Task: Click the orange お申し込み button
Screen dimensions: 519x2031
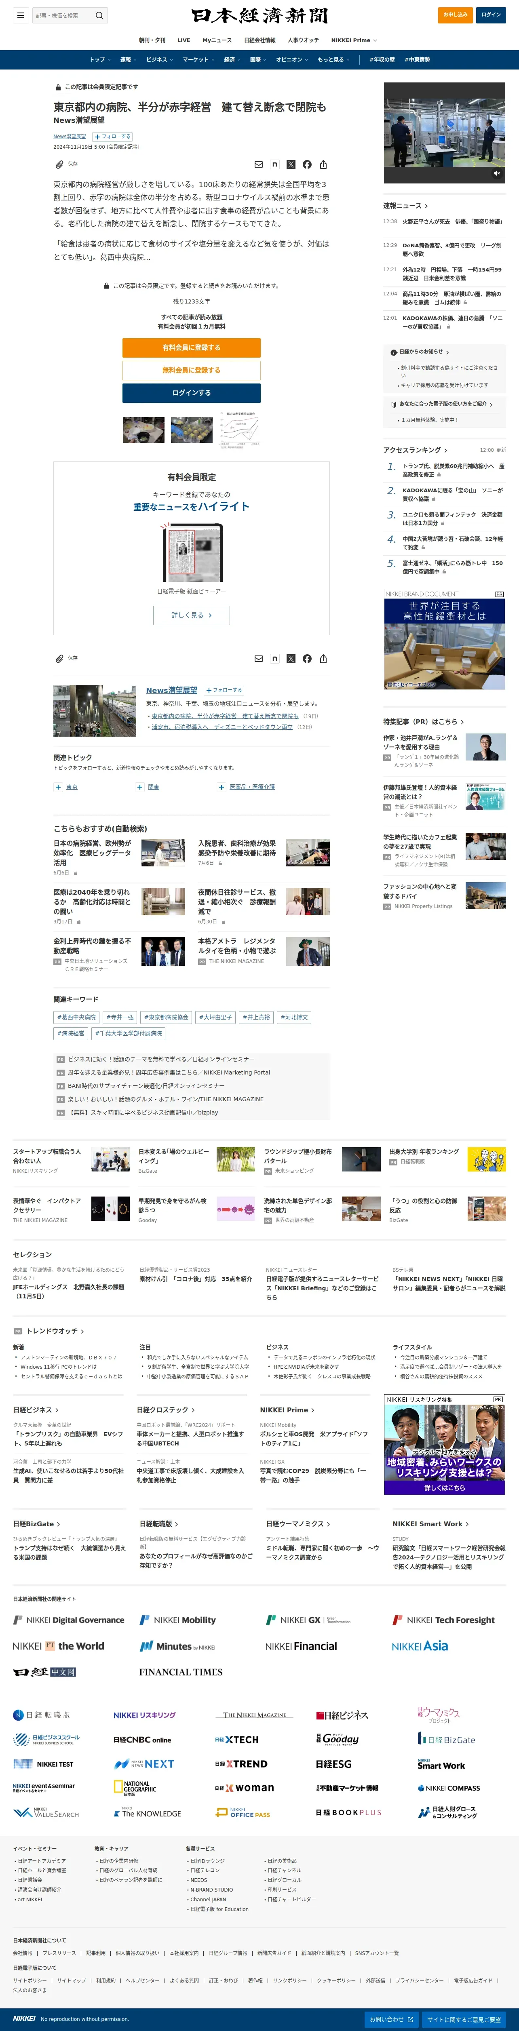Action: tap(455, 14)
